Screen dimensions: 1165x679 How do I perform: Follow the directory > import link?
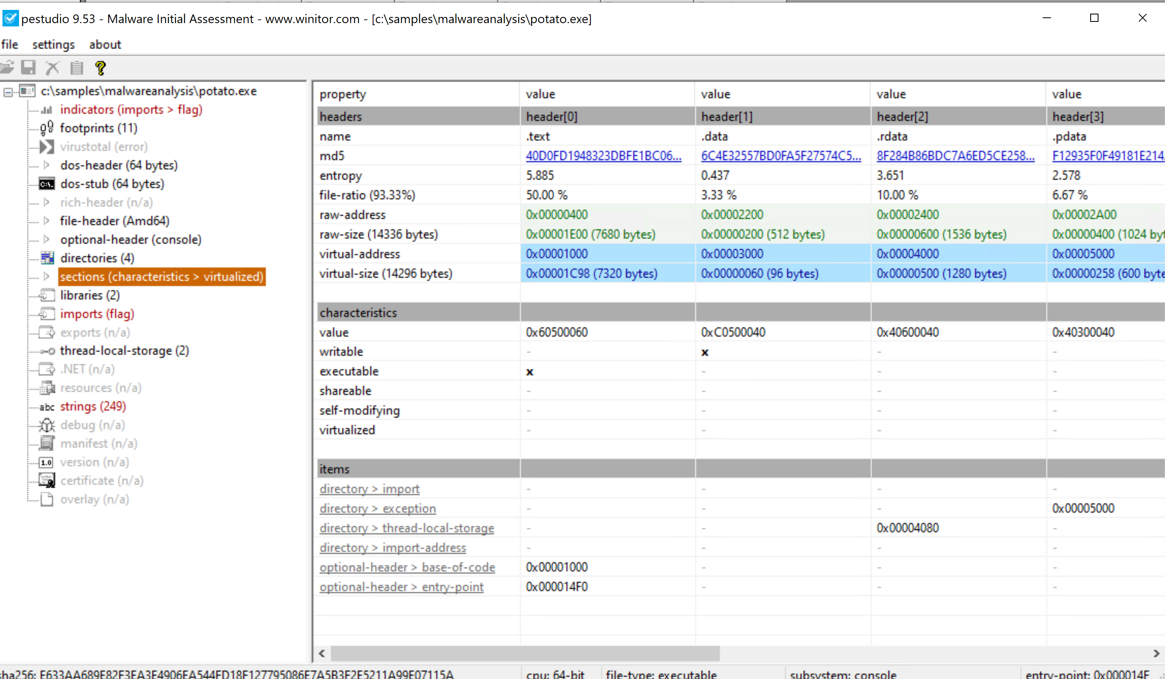369,489
